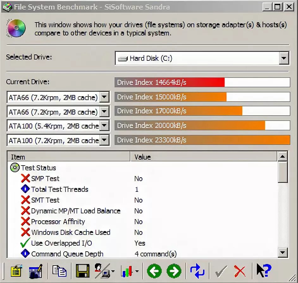
Task: Click the grey checkmark OK icon
Action: coord(221,271)
